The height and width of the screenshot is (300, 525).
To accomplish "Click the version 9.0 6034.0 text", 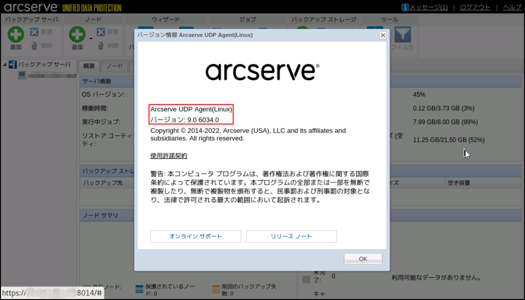I will pos(185,120).
